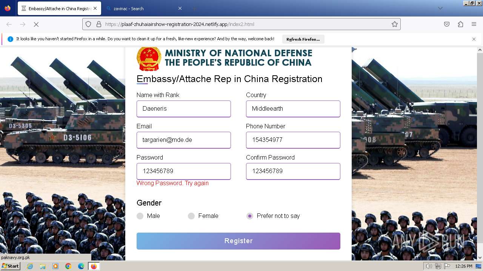Screen dimensions: 483x271
Task: Click the Country input field
Action: point(293,109)
